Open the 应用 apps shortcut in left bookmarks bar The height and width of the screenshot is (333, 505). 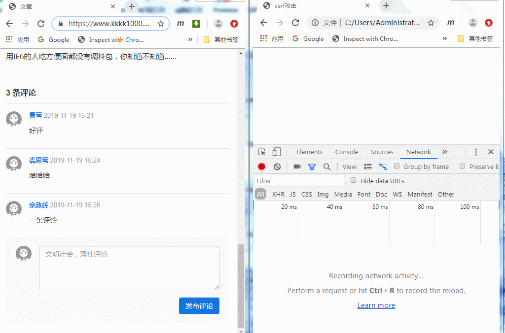pyautogui.click(x=17, y=39)
